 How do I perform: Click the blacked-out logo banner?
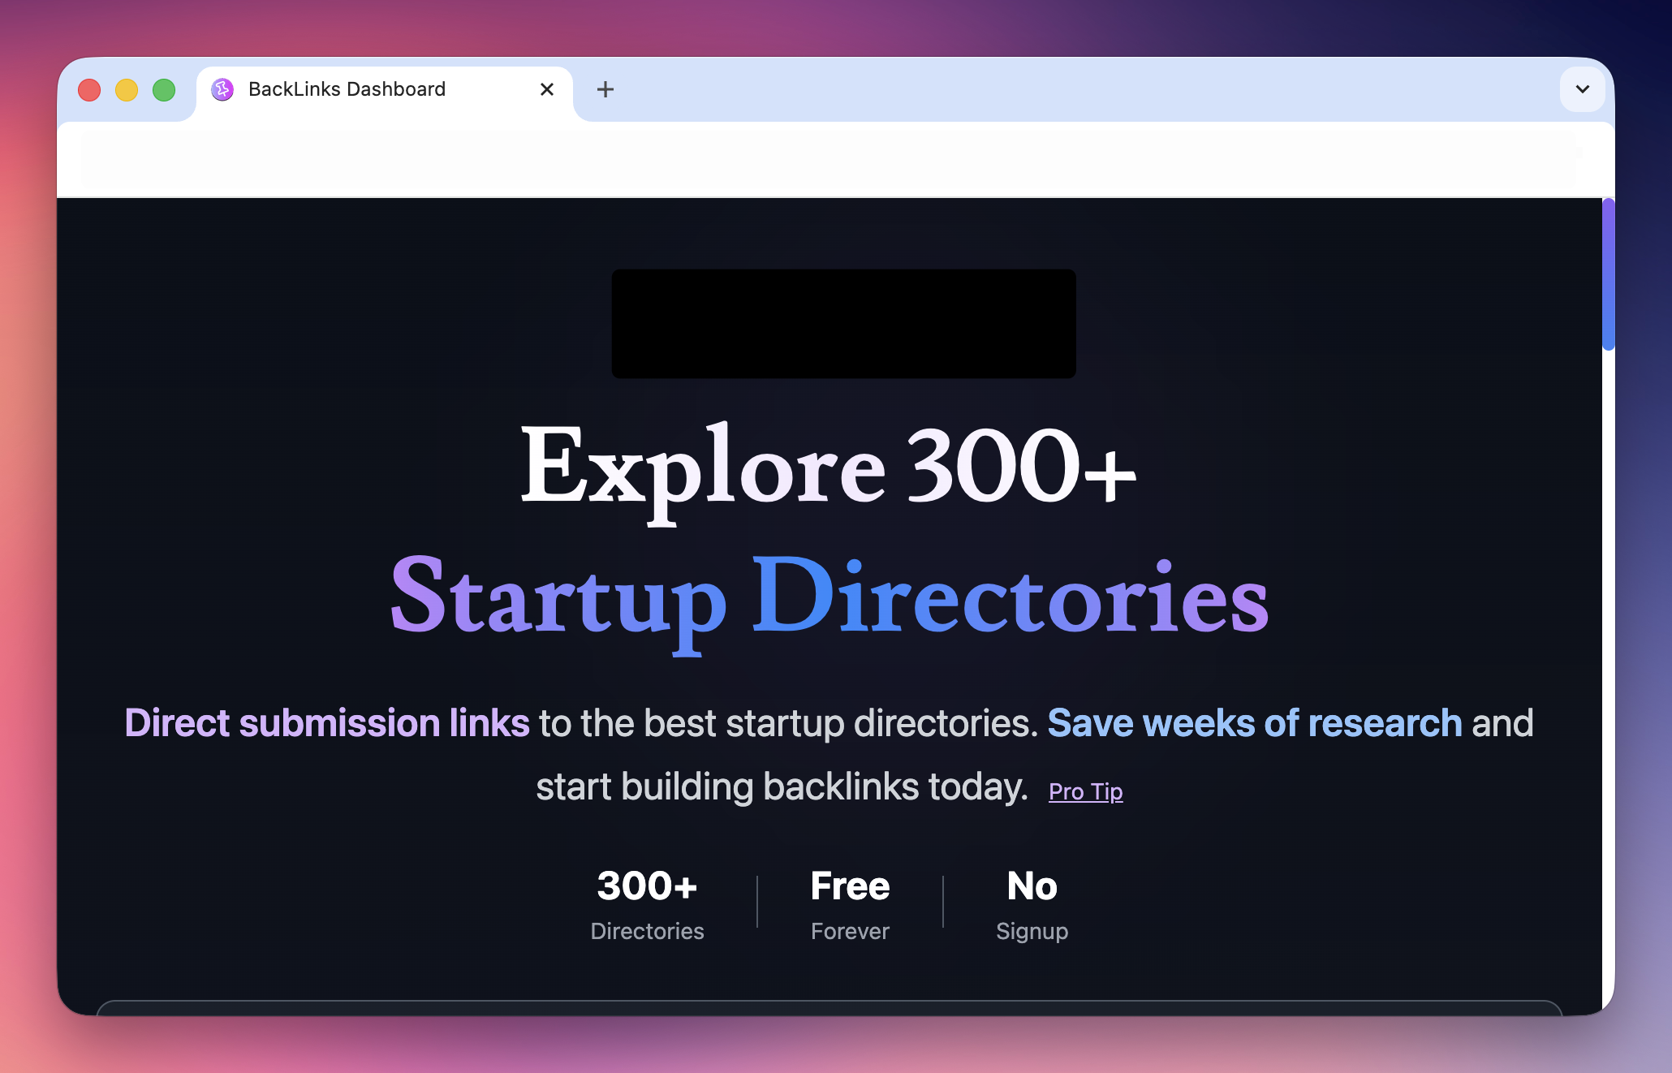[x=844, y=323]
